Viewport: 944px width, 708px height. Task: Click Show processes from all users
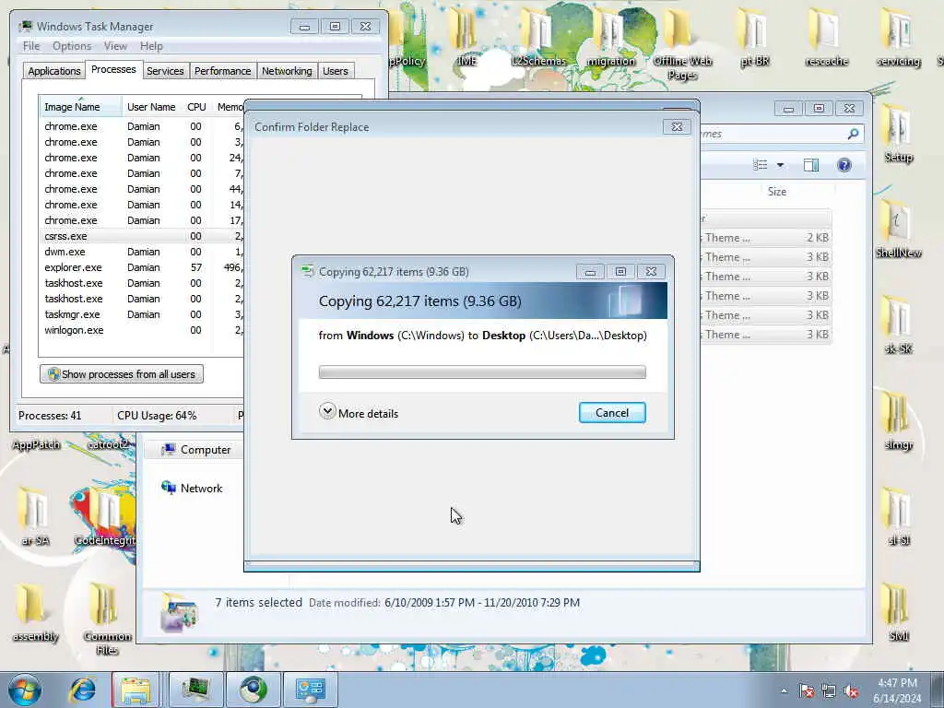pyautogui.click(x=122, y=374)
